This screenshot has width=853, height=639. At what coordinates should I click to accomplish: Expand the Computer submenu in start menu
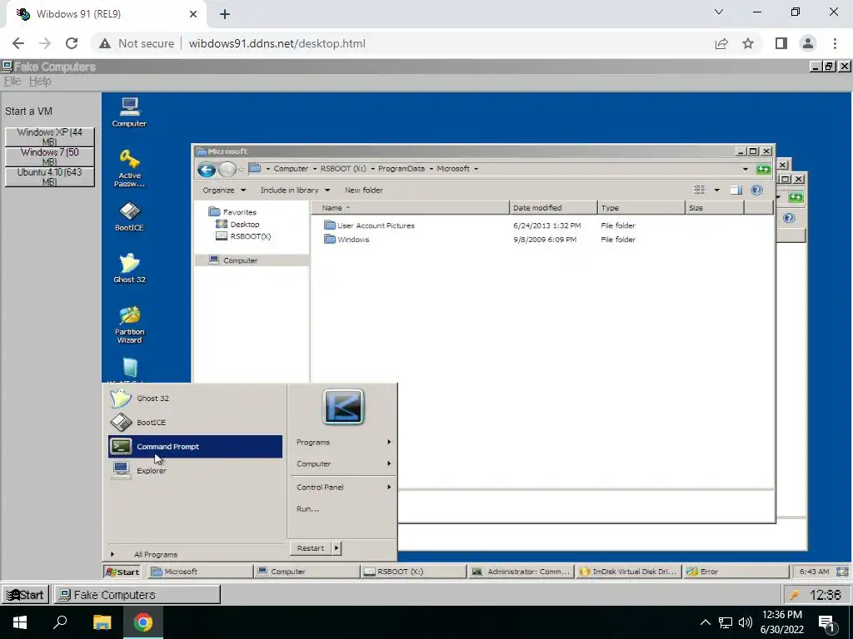[x=343, y=464]
